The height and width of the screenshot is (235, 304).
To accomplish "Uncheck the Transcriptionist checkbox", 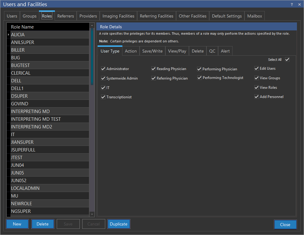I will click(x=103, y=97).
